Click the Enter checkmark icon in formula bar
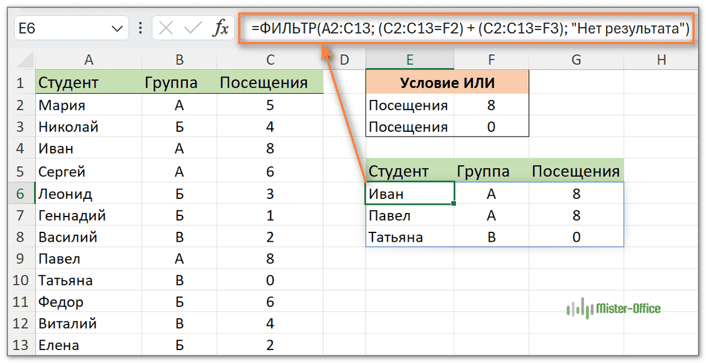This screenshot has height=363, width=706. 193,28
